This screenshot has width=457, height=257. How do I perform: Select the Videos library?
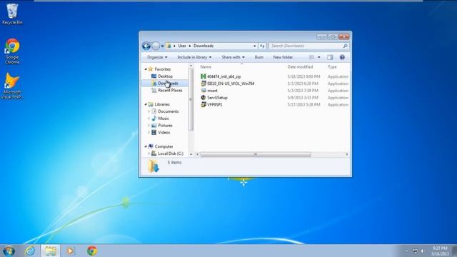tap(164, 132)
